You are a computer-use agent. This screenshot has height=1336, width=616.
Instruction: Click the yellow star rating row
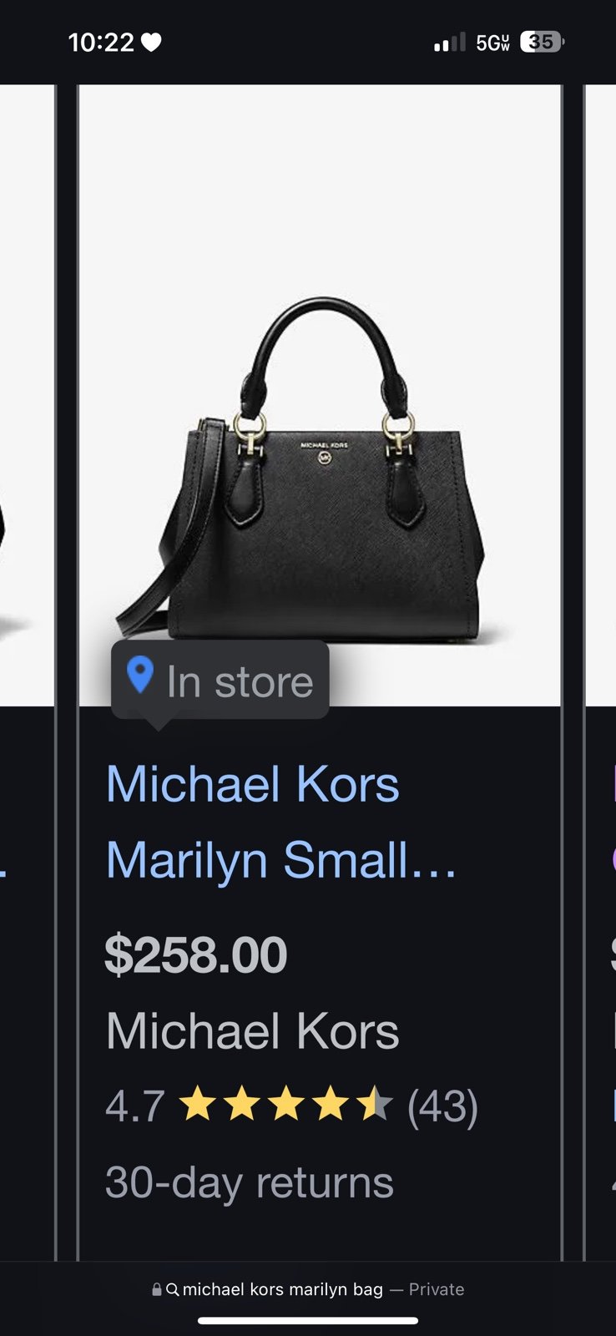[x=286, y=1103]
